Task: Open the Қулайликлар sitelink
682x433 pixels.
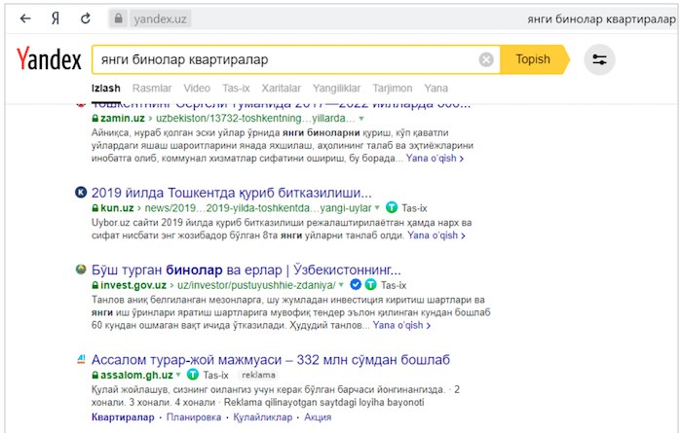Action: (263, 417)
